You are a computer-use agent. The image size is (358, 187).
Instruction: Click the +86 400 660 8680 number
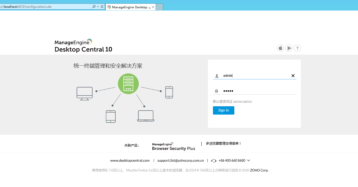point(232,160)
